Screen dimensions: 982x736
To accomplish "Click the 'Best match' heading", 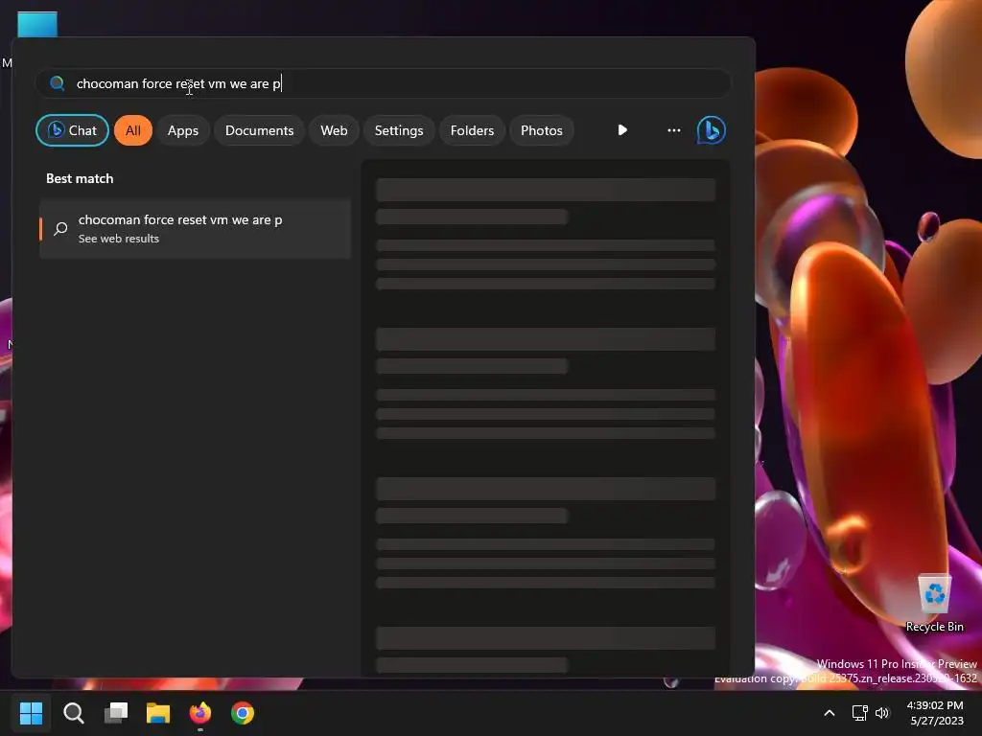I will coord(80,178).
